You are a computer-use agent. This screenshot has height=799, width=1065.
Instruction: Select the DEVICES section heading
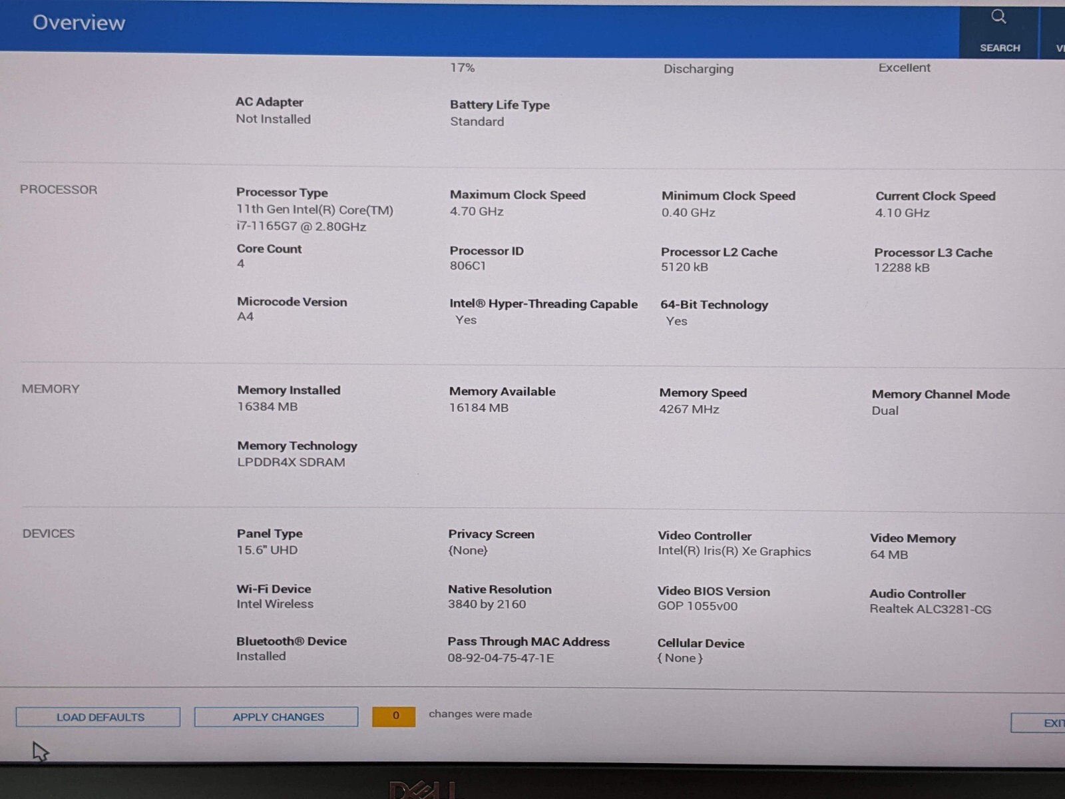coord(49,533)
